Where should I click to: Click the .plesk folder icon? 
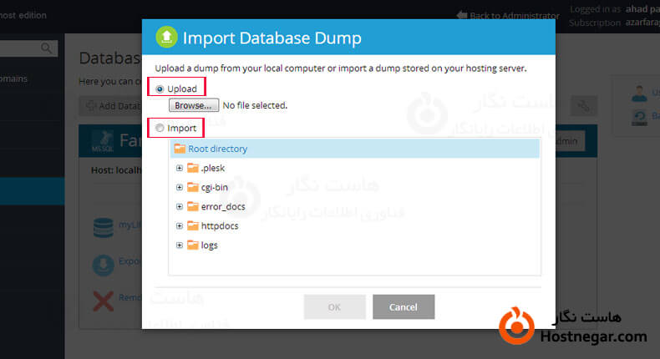[193, 168]
